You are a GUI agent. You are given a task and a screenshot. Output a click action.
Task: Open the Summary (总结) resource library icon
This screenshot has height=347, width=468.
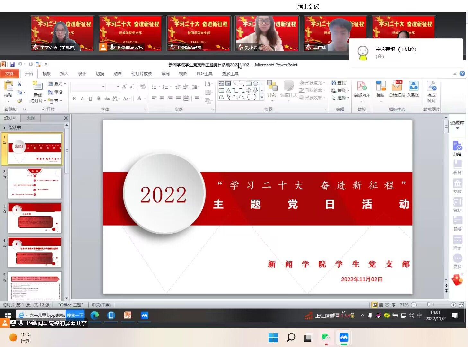(457, 146)
